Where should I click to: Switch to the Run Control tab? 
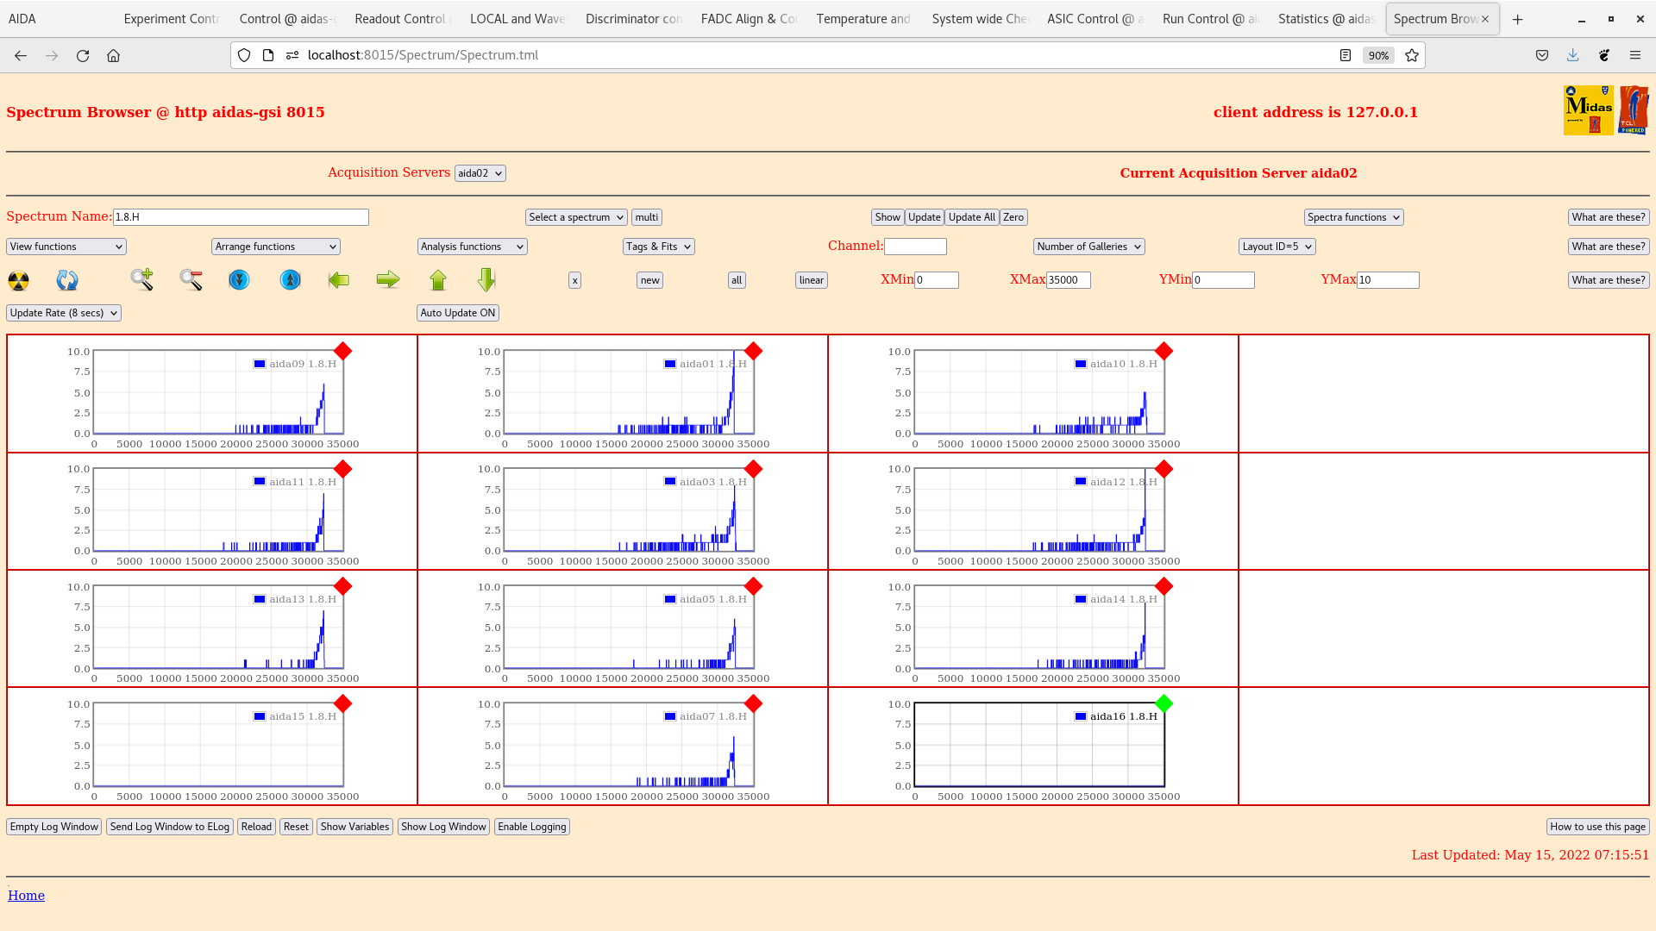1208,19
